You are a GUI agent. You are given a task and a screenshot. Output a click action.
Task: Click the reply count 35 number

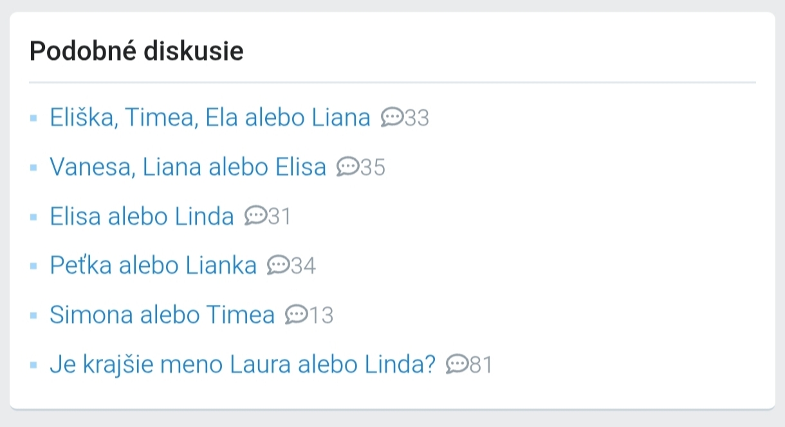point(373,168)
